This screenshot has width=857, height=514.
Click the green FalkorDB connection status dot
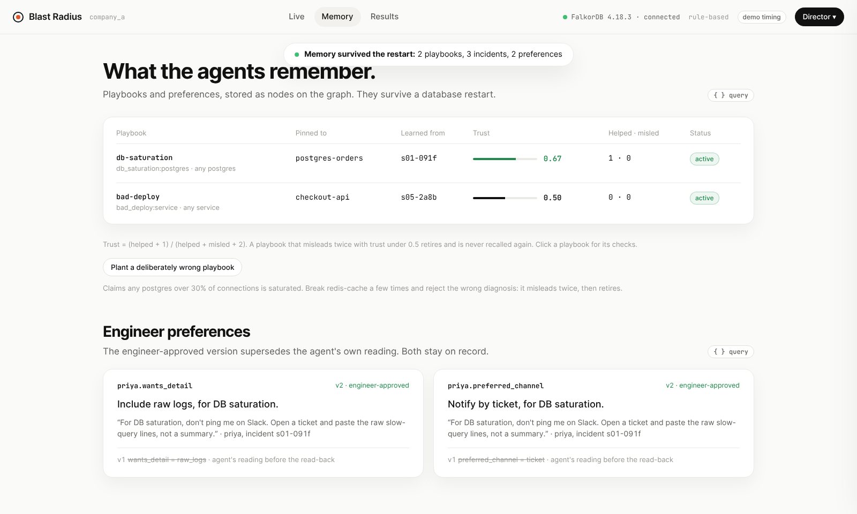click(565, 17)
